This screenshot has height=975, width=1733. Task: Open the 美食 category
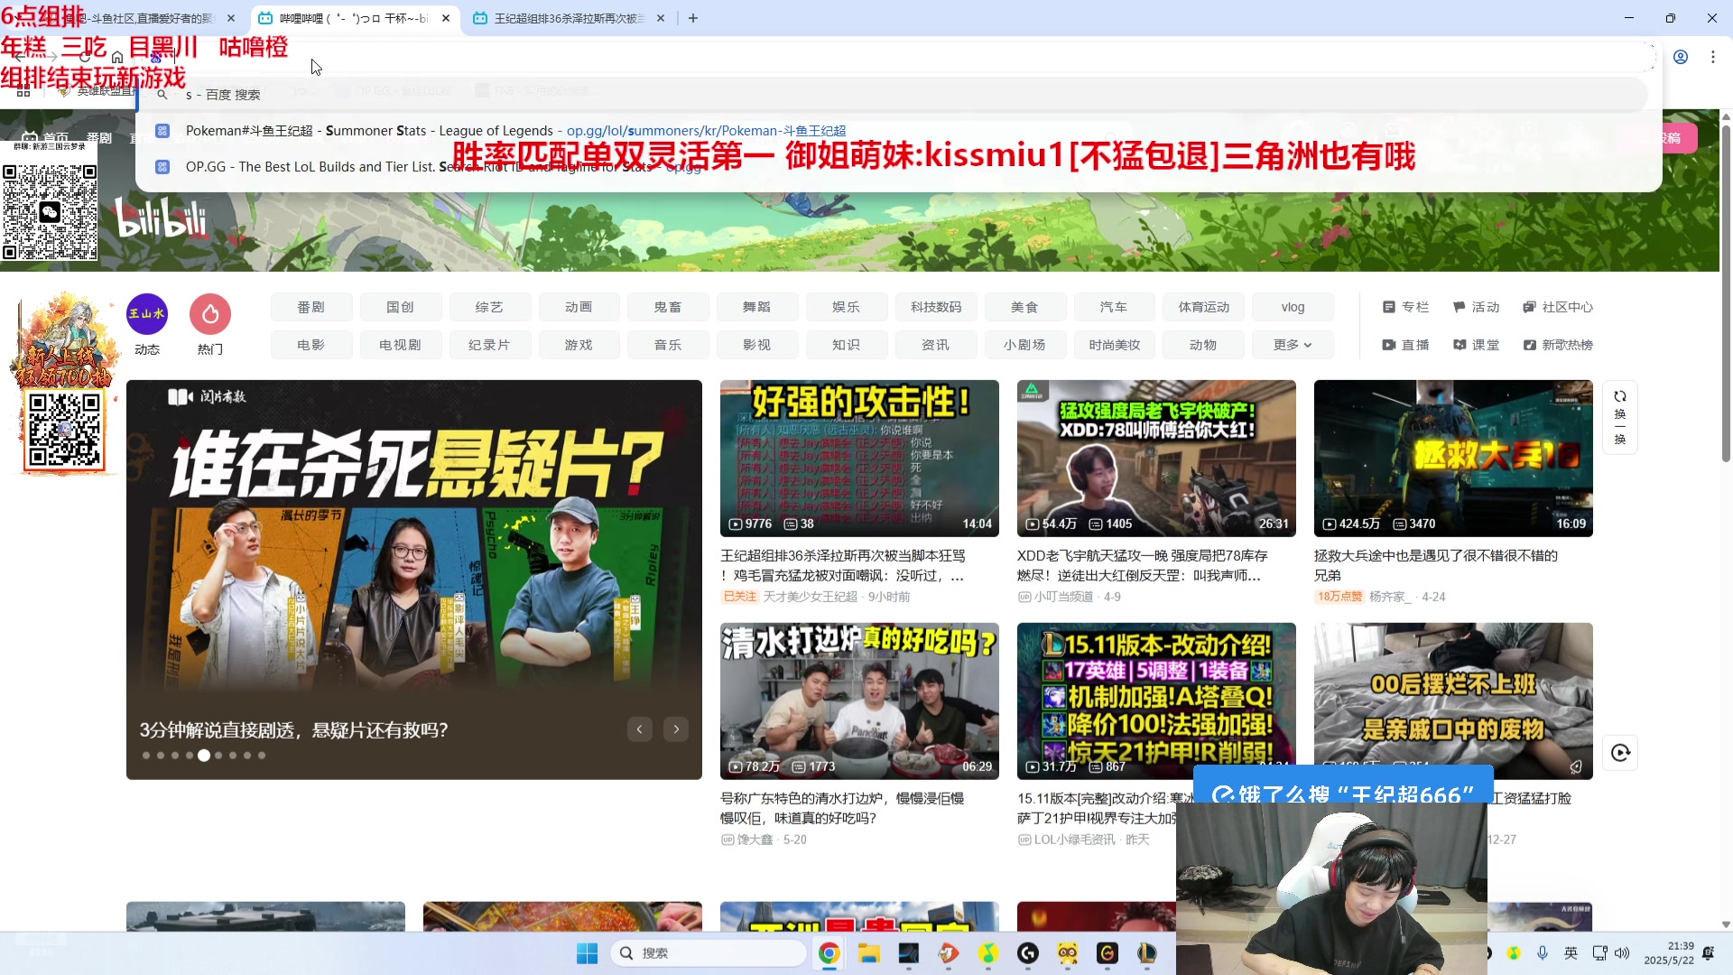(x=1024, y=307)
